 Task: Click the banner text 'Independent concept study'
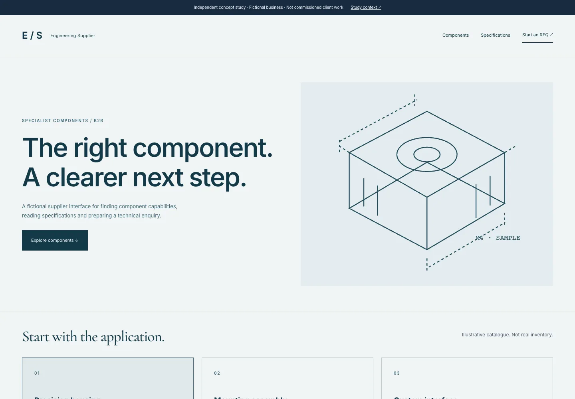[x=220, y=7]
